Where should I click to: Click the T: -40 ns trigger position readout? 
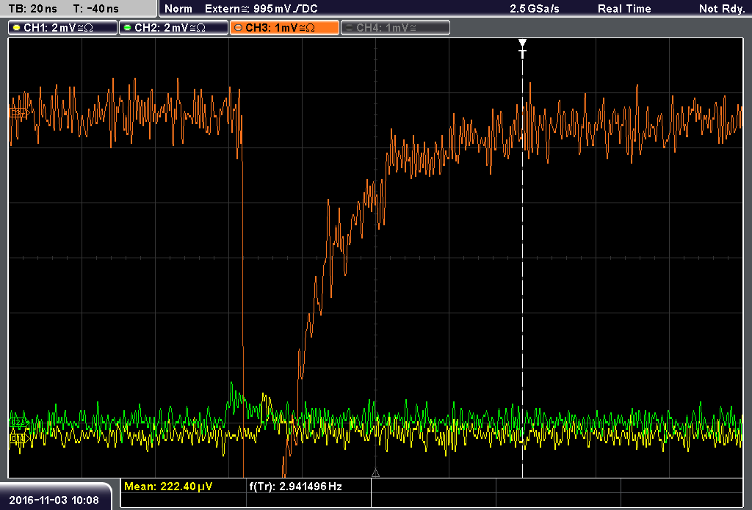(96, 9)
